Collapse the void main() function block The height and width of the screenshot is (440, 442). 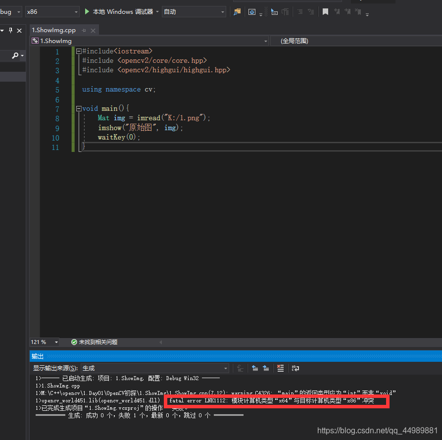(x=79, y=108)
